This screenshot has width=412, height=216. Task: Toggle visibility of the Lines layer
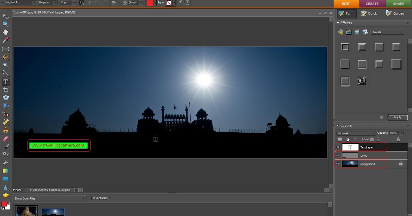338,155
